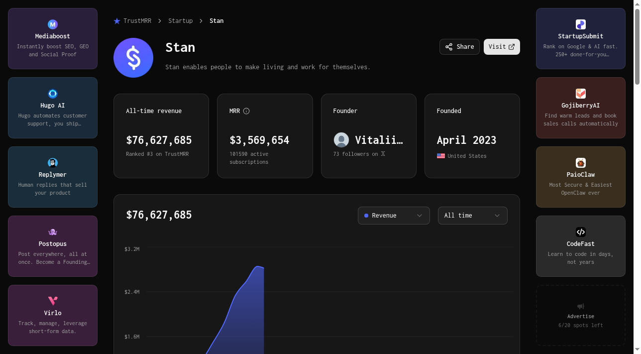Screen dimensions: 641x354
Task: Click the CodeFast code icon
Action: (x=581, y=232)
